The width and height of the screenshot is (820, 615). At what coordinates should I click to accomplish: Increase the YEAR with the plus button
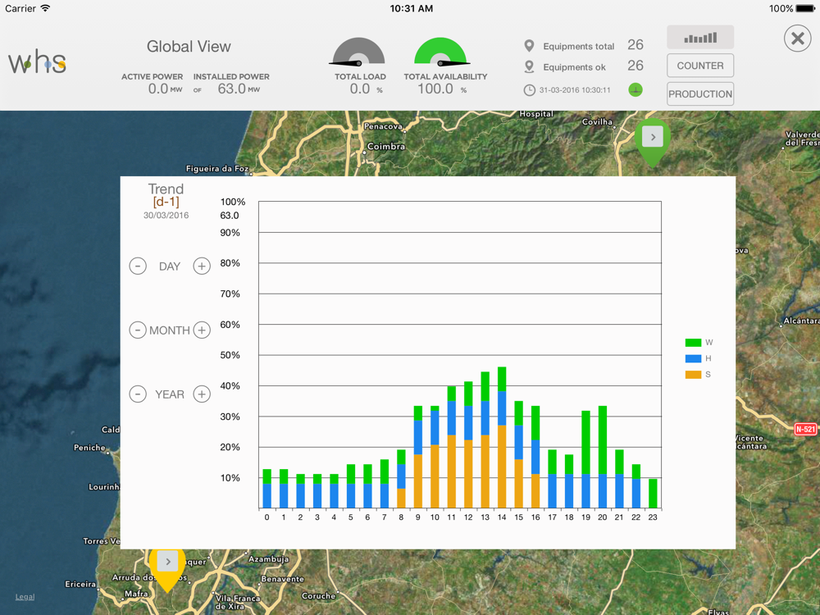(202, 394)
